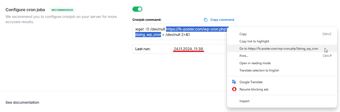Click the Google Translate extension icon
This screenshot has height=112, width=340.
(234, 82)
